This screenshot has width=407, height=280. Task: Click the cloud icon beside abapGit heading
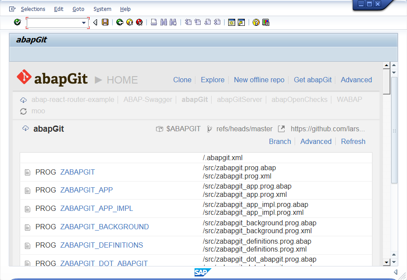25,128
